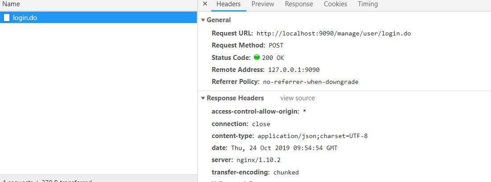Collapse the General section

pos(203,20)
